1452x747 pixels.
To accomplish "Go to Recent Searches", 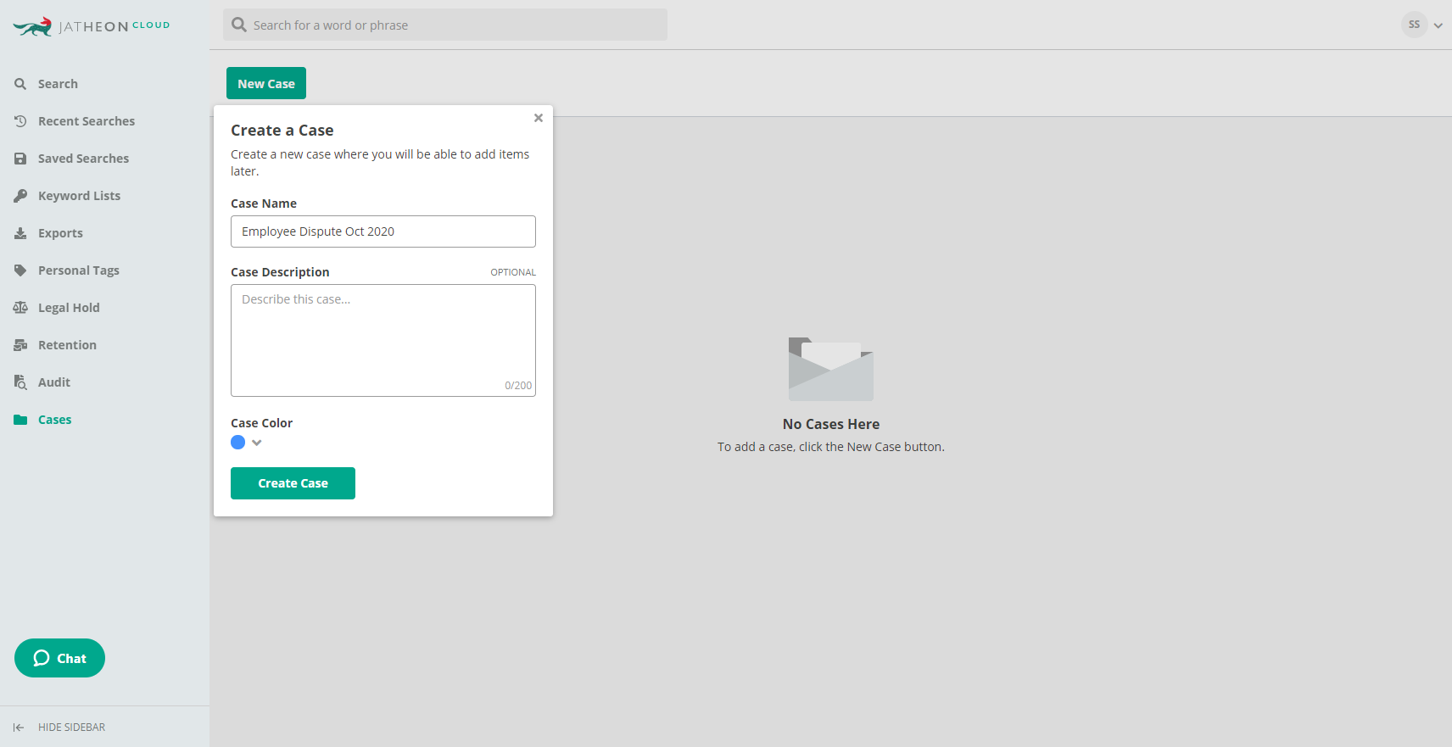I will click(87, 121).
